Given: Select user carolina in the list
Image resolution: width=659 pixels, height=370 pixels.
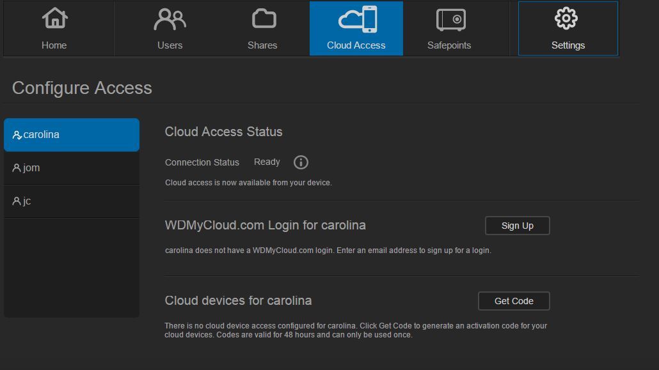Looking at the screenshot, I should tap(72, 135).
